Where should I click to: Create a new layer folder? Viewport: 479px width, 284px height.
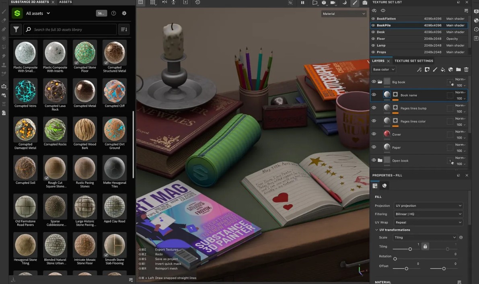point(458,70)
